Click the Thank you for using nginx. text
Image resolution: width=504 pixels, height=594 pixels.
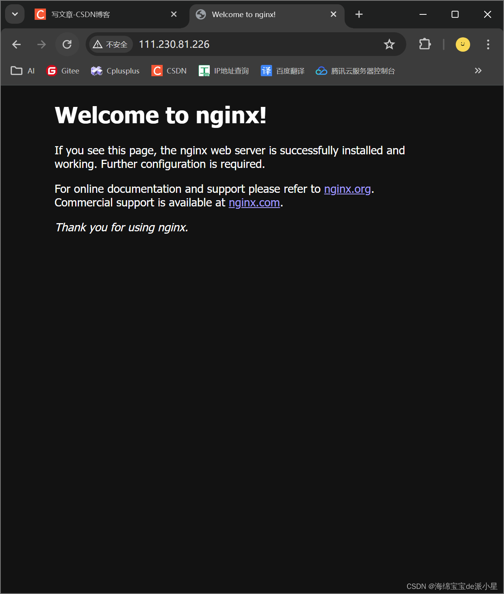122,227
